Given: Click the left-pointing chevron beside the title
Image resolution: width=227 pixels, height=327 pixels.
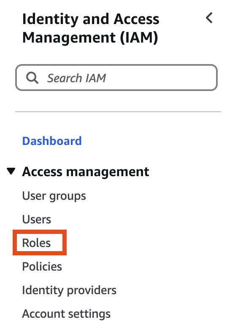Looking at the screenshot, I should click(x=209, y=18).
